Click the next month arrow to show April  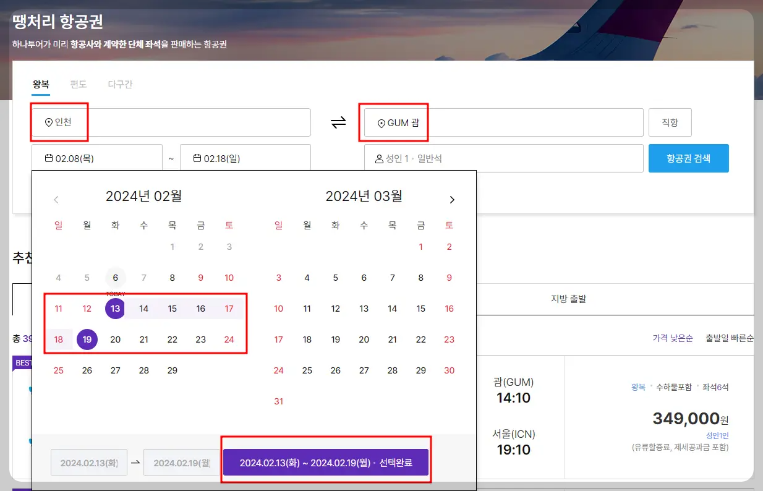click(x=452, y=199)
